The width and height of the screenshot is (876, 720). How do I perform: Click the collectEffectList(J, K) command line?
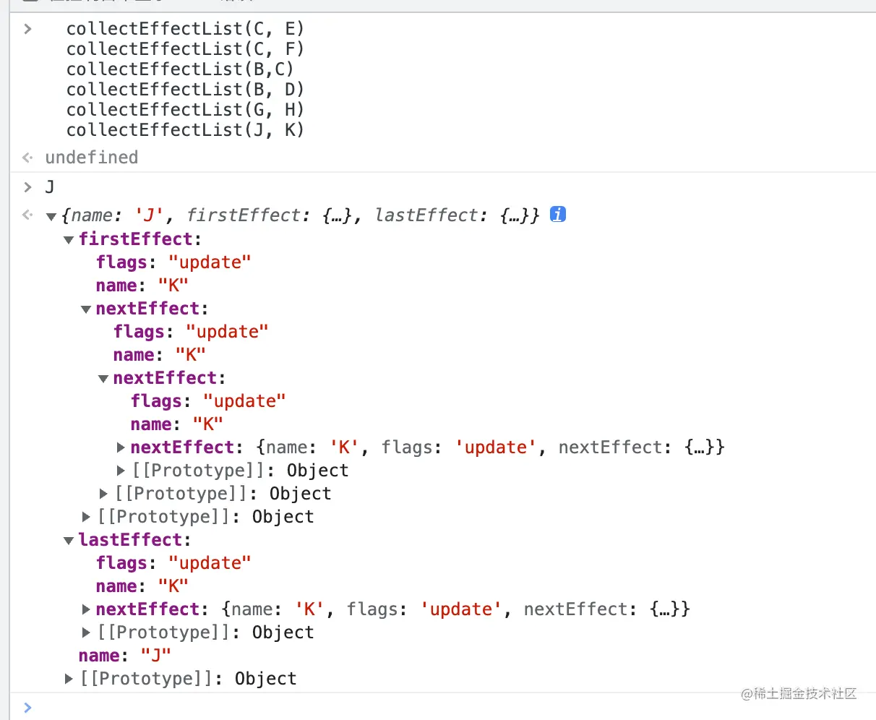pos(185,130)
